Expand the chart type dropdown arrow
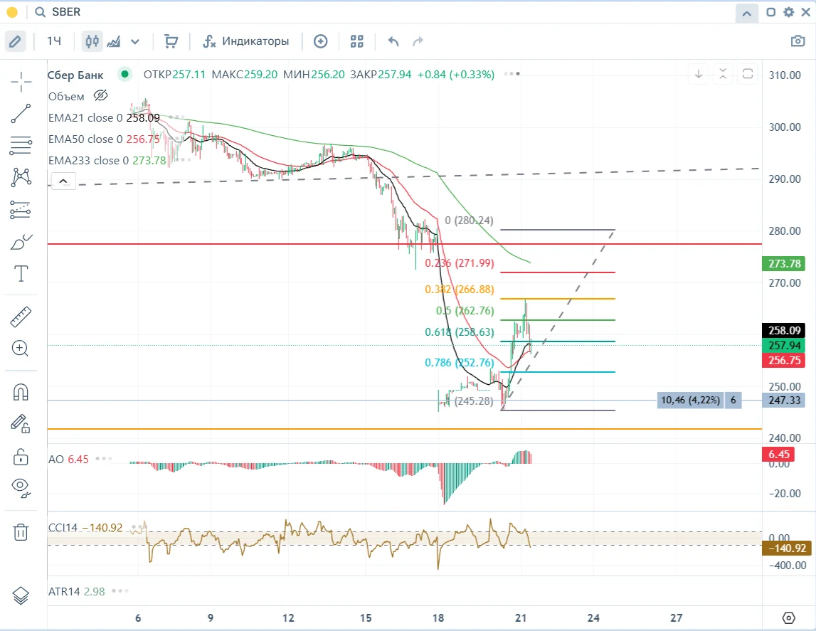816x631 pixels. [x=134, y=41]
